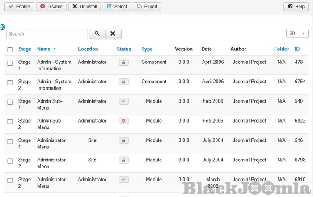Click the Uninstall toolbar button

coord(85,7)
